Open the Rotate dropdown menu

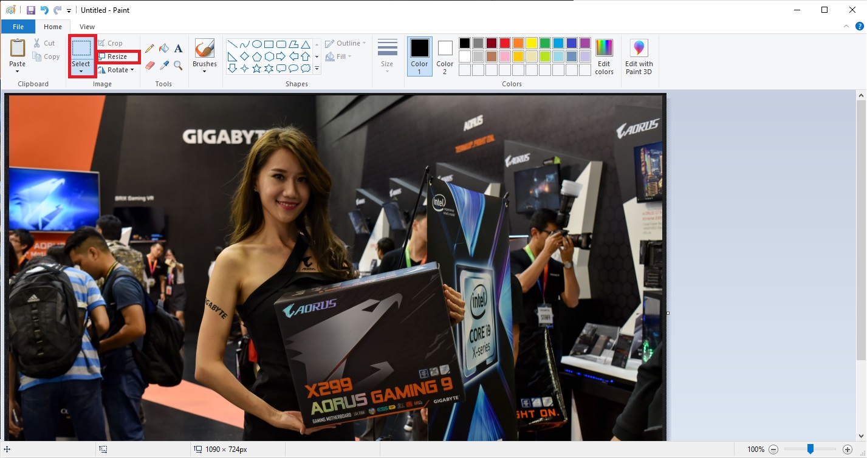coord(116,70)
